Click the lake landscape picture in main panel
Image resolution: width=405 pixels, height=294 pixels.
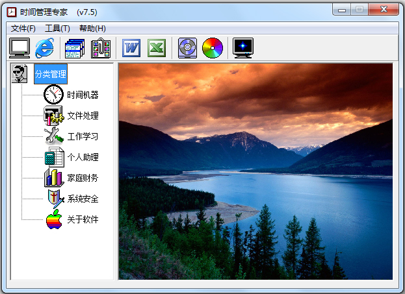pos(255,171)
